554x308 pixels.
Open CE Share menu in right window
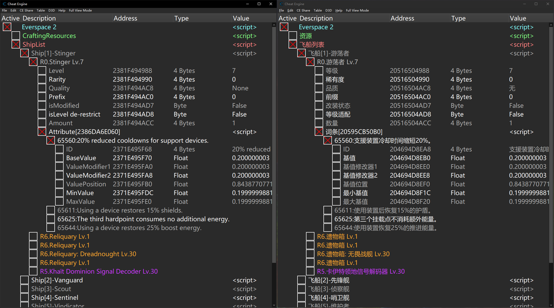[x=303, y=10]
